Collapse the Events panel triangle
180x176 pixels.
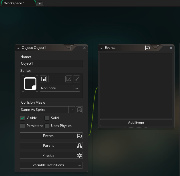[101, 48]
